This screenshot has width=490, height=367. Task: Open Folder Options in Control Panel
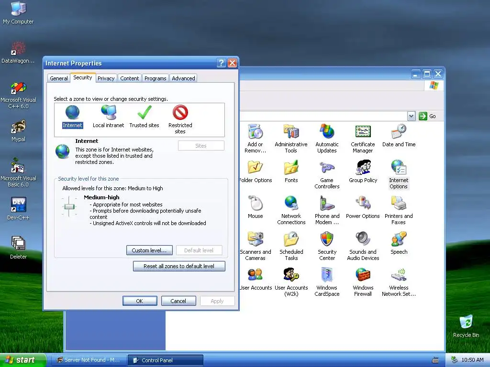click(256, 172)
